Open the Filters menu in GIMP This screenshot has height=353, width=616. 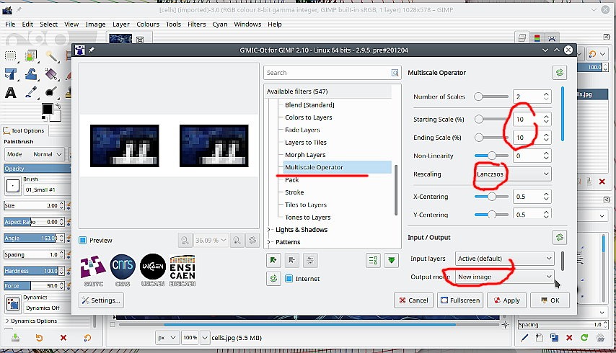pos(196,24)
